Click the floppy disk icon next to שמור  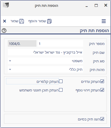[x=22, y=21]
